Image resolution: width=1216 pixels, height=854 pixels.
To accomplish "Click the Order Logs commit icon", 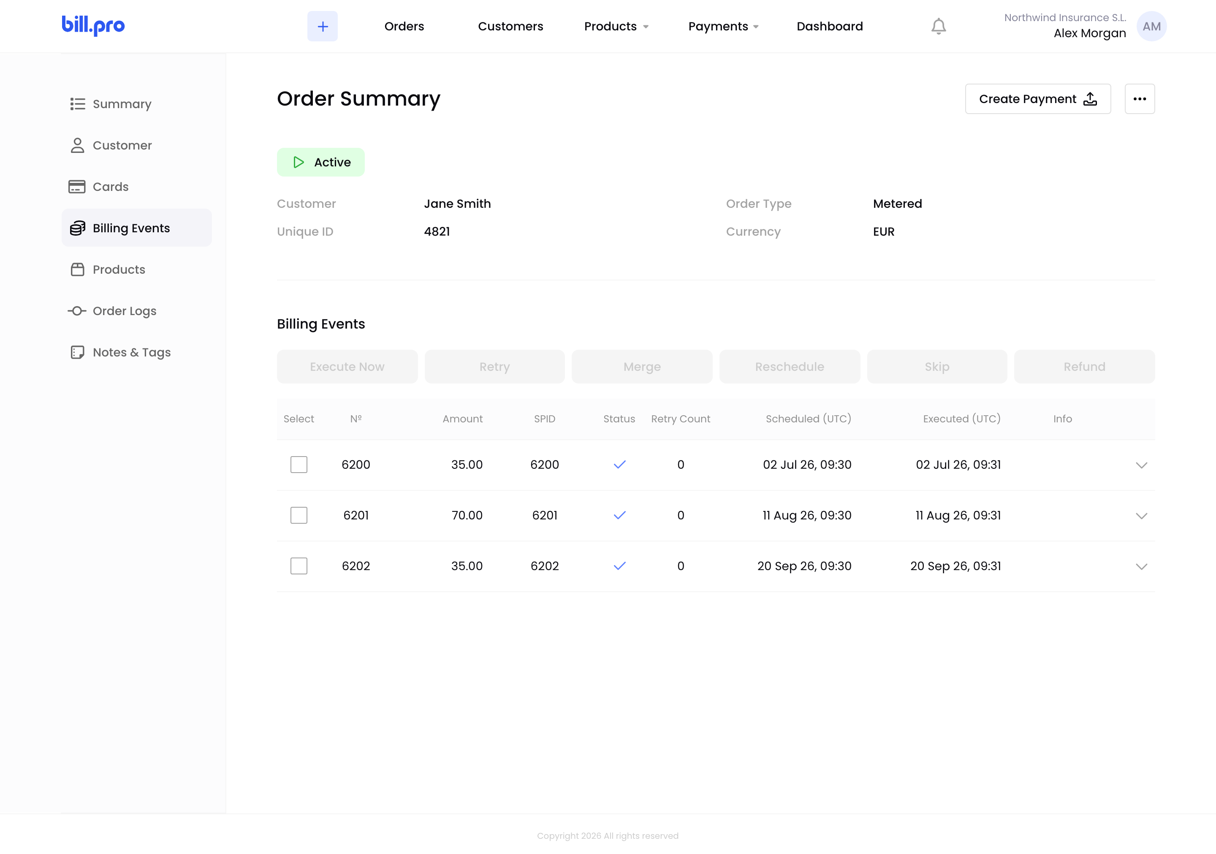I will coord(77,311).
